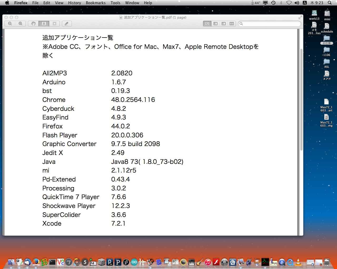Open the Apple menu
The image size is (337, 269).
(7, 3)
